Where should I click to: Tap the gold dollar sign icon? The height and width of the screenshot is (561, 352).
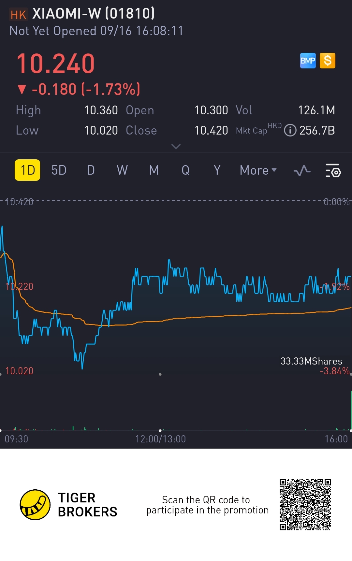point(328,61)
